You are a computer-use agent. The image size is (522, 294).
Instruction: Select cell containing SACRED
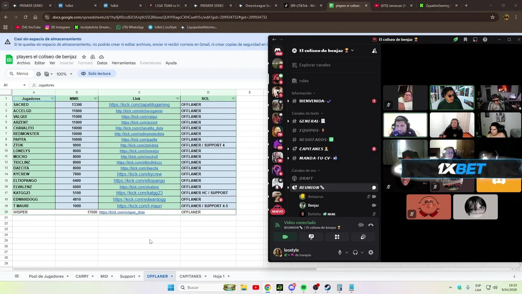[x=34, y=105]
